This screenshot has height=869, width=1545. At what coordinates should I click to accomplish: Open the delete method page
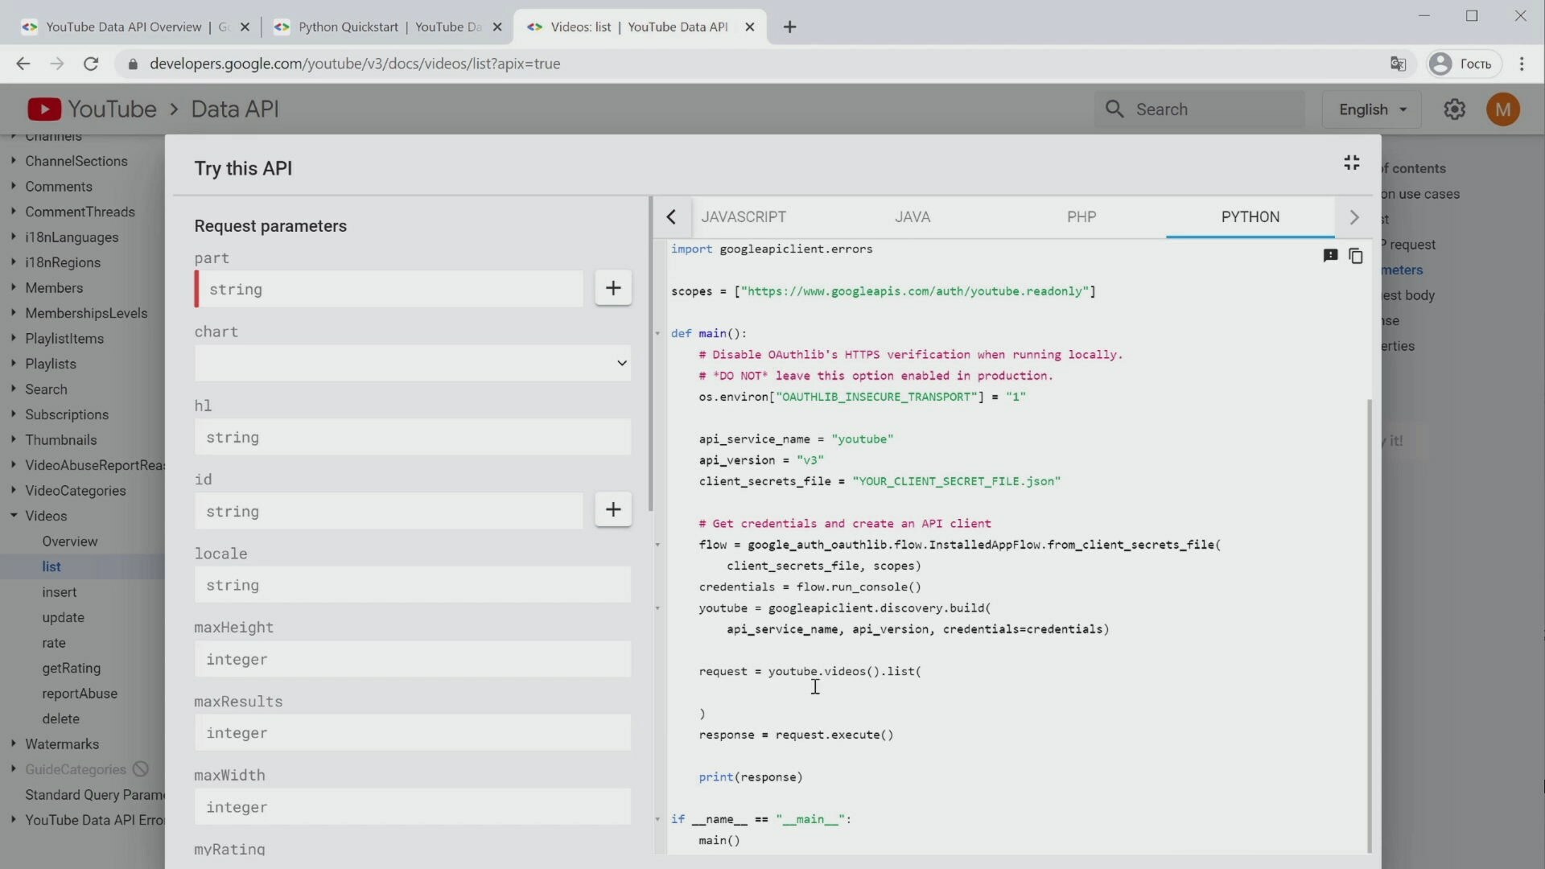tap(60, 719)
